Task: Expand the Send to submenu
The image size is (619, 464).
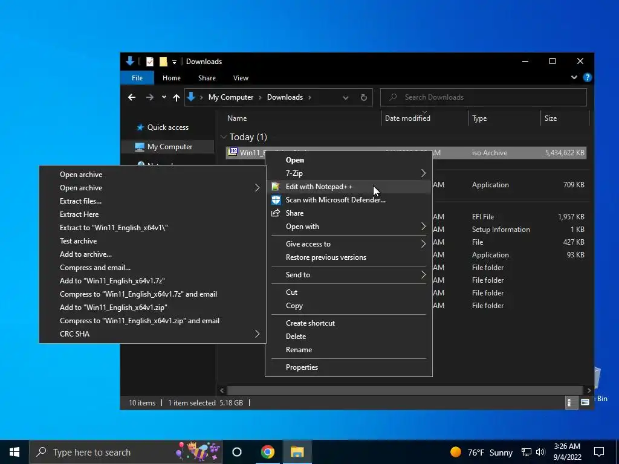Action: click(x=423, y=275)
